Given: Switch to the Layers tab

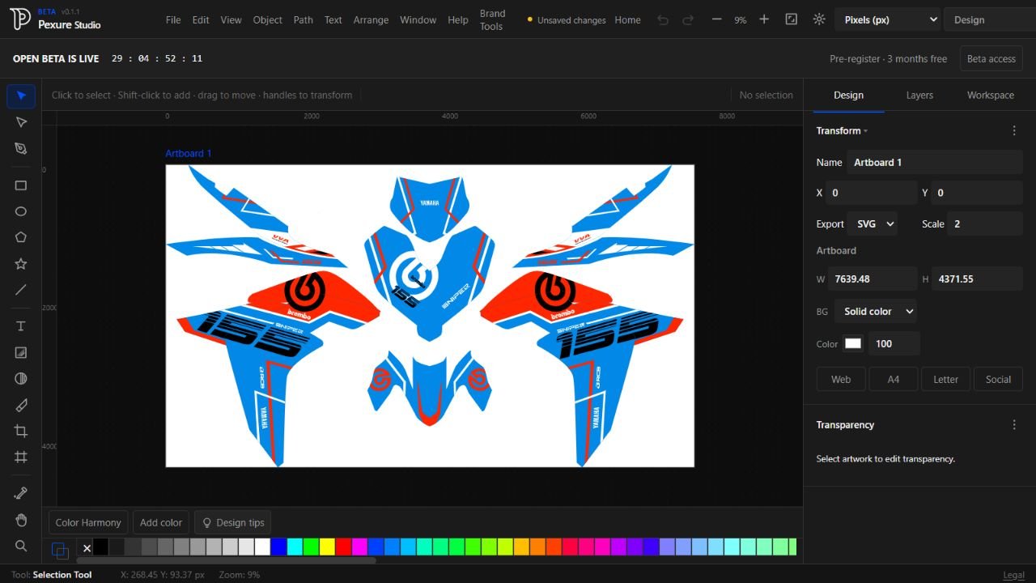Looking at the screenshot, I should pyautogui.click(x=919, y=95).
